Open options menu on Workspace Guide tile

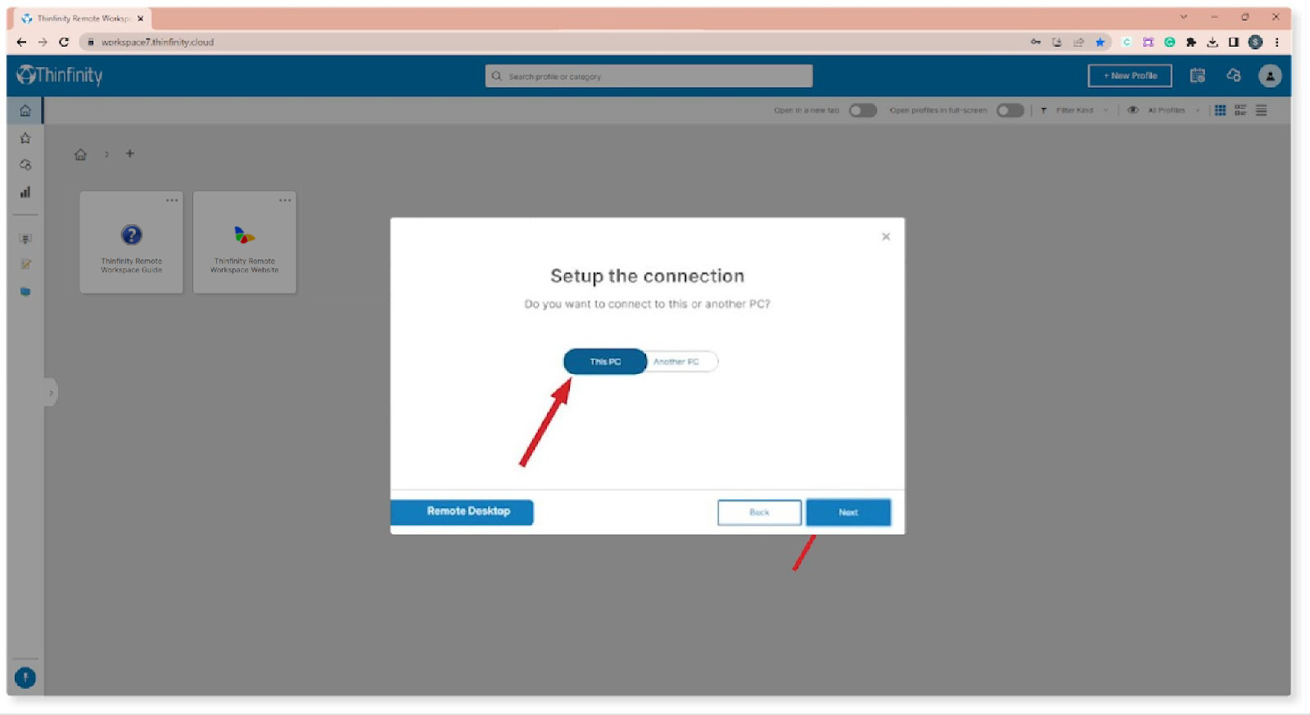(172, 200)
